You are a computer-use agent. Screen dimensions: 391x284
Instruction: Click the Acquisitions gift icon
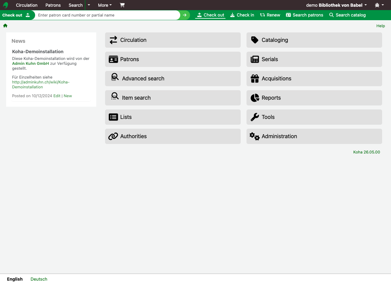pos(255,79)
